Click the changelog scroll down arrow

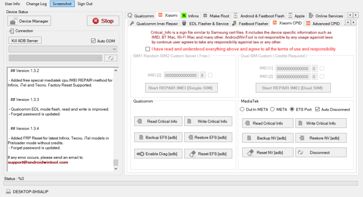[x=116, y=169]
